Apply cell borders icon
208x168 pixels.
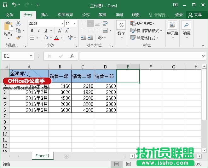(32, 38)
